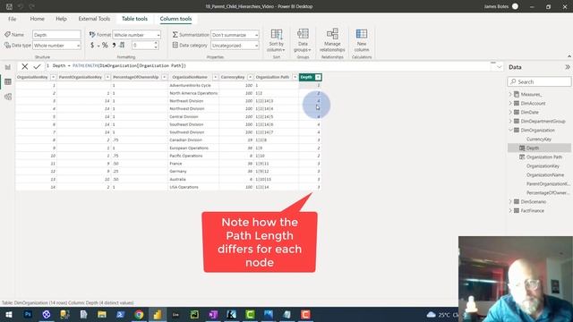Apply percentage format icon
Screen dimensions: 573x322
105,46
